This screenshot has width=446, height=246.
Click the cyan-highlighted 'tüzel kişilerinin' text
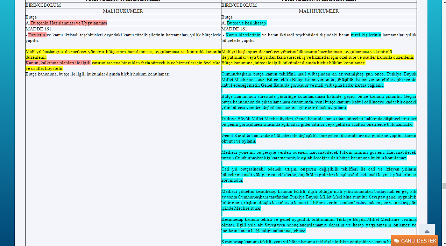(366, 35)
